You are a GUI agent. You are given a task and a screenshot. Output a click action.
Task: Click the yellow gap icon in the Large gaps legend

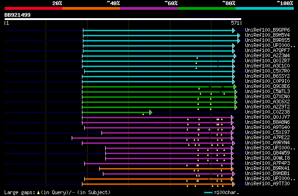point(38,193)
